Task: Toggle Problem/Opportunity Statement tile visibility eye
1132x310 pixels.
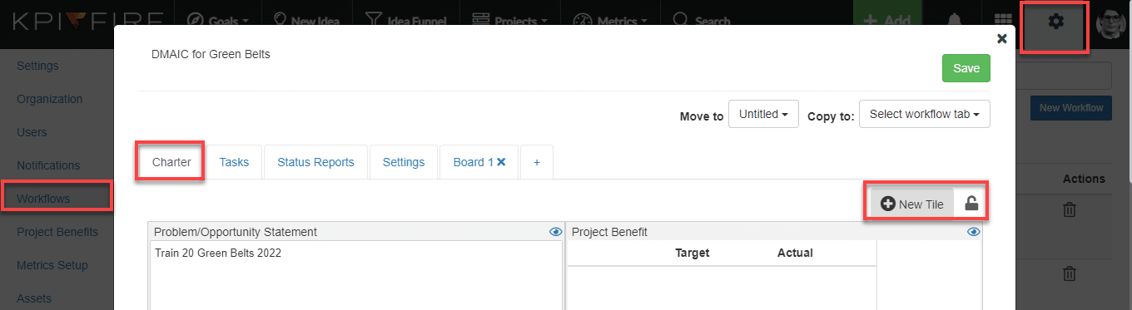Action: pyautogui.click(x=556, y=232)
